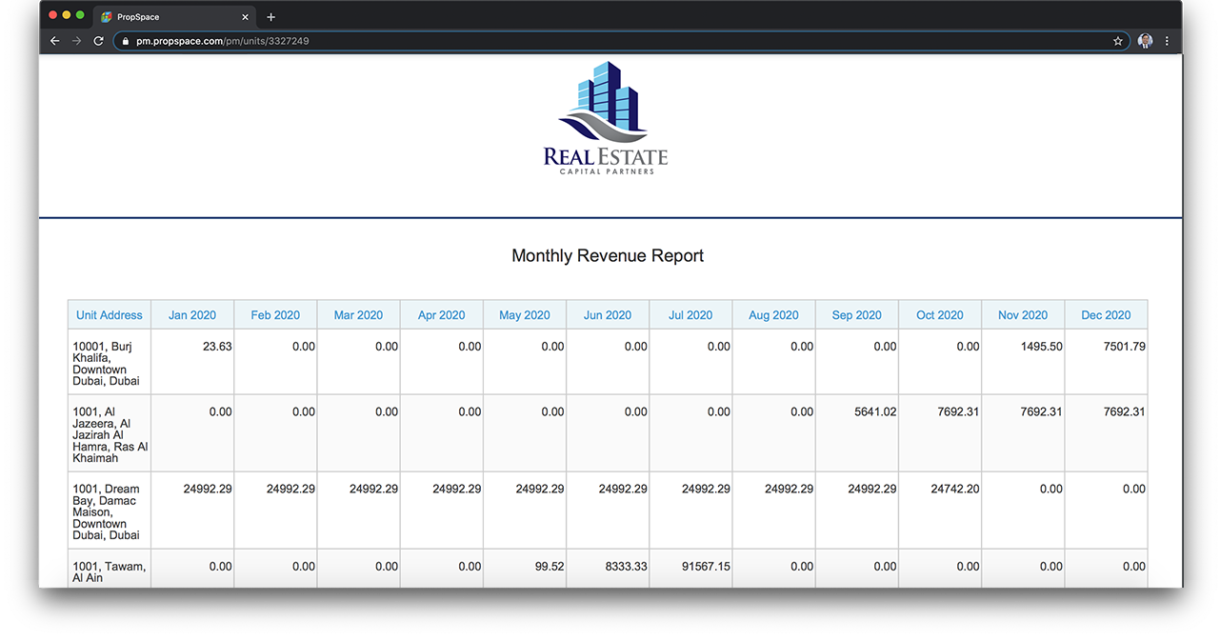This screenshot has height=641, width=1220.
Task: Click the Jul 2020 column header
Action: click(x=690, y=315)
